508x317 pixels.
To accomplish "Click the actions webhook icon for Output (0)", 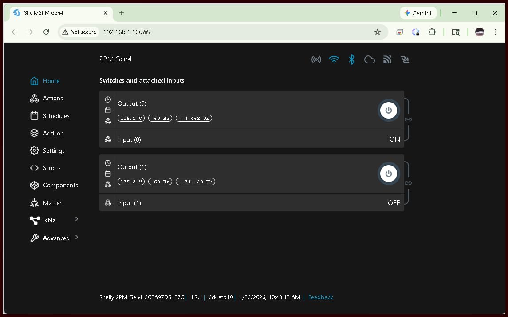I will tap(108, 121).
